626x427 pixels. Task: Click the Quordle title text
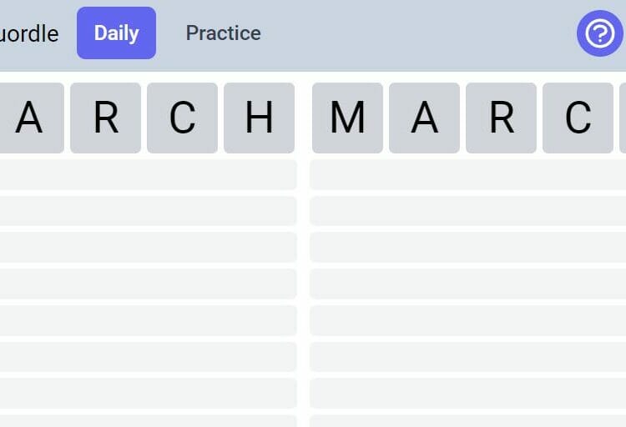pyautogui.click(x=28, y=33)
